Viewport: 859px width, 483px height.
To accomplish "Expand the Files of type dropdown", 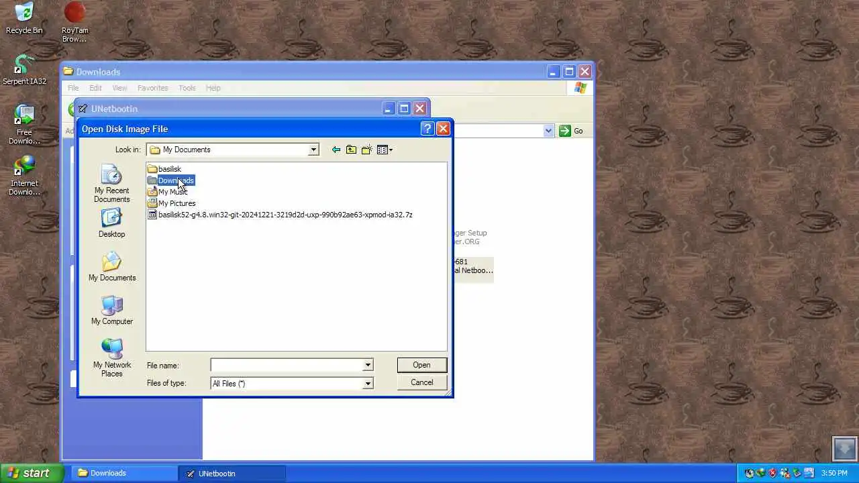I will [x=368, y=383].
